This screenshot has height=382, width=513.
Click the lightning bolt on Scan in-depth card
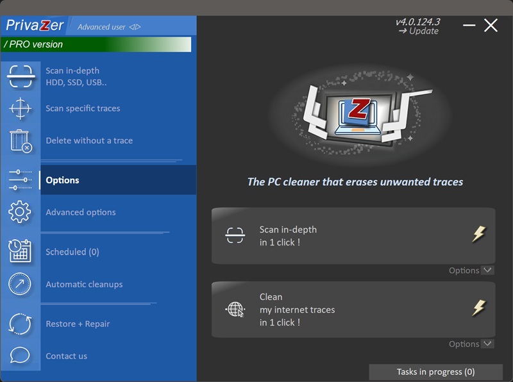tap(479, 234)
